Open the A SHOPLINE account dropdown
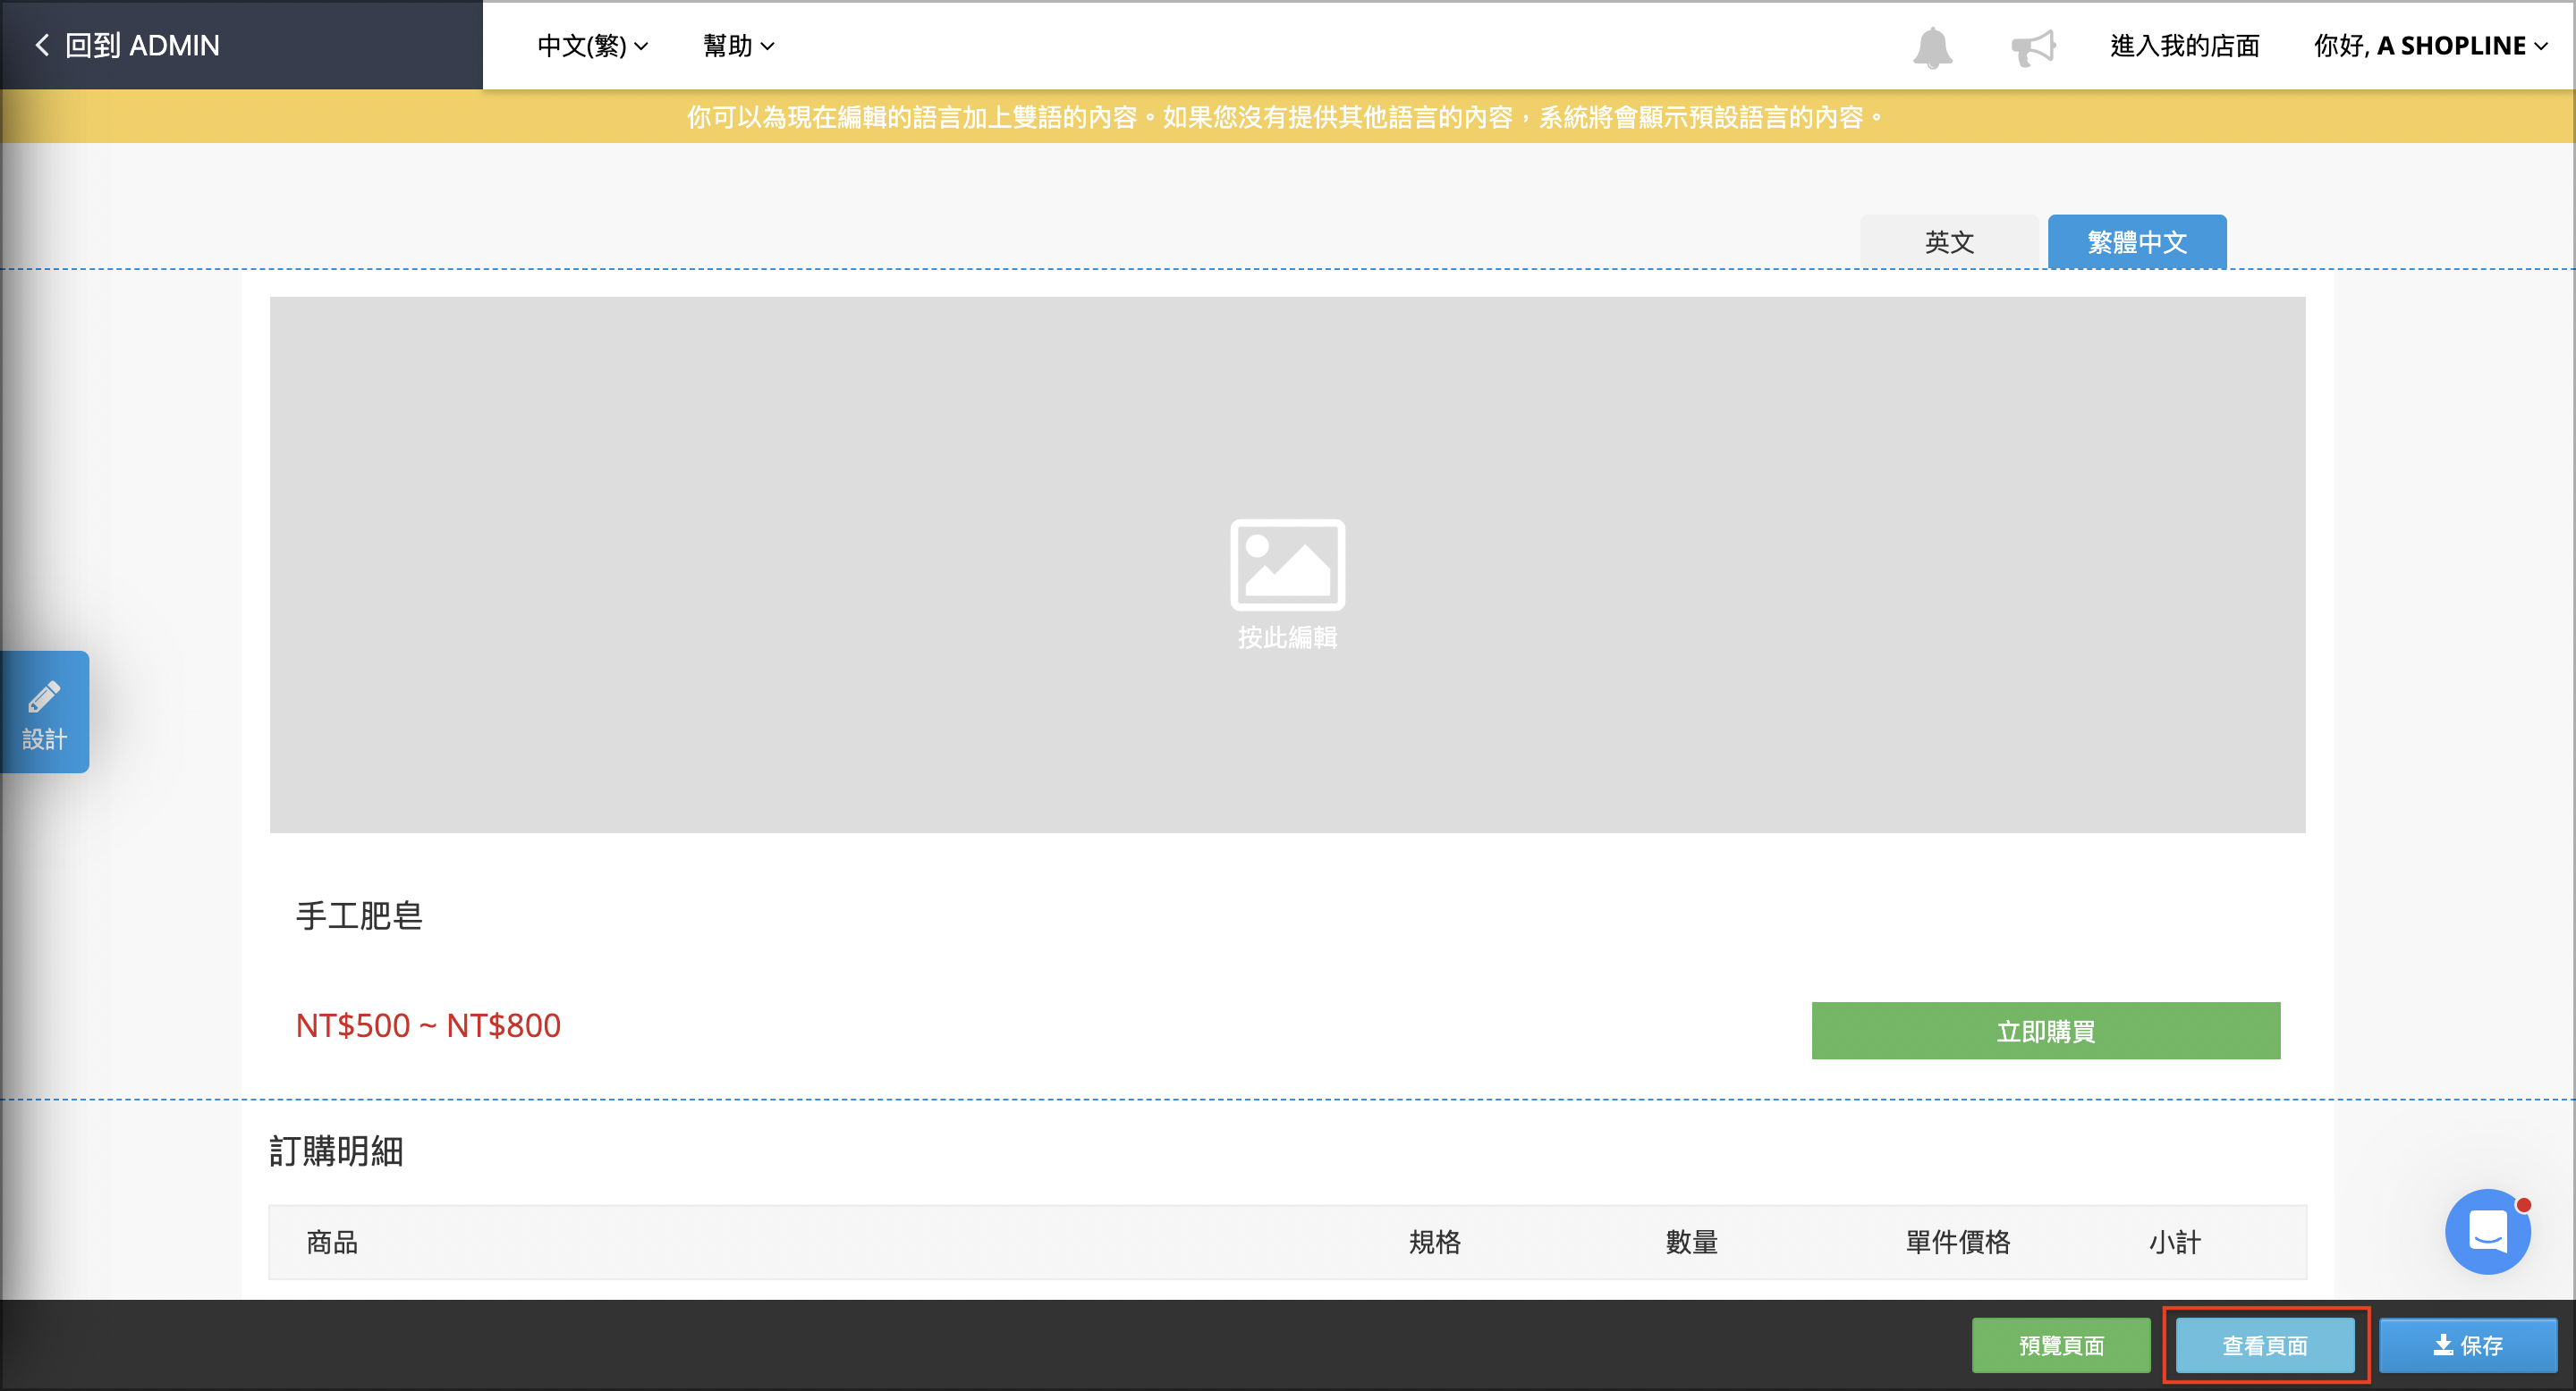 click(x=2430, y=46)
